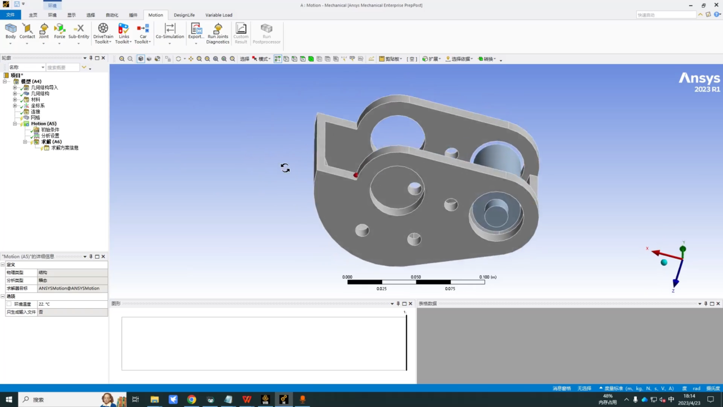Screen dimensions: 723x407
Task: Click the 只生成输入文件 value field
Action: tap(72, 312)
